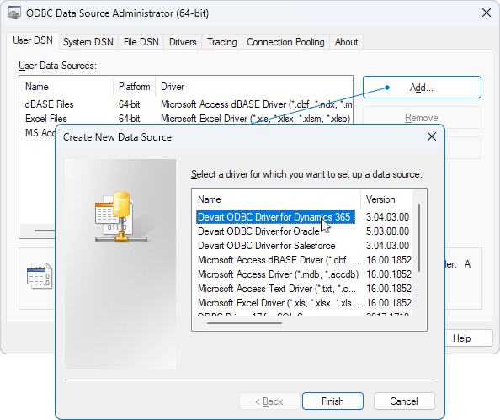Cancel the Create New Data Source dialog
Image resolution: width=500 pixels, height=420 pixels.
pos(404,401)
